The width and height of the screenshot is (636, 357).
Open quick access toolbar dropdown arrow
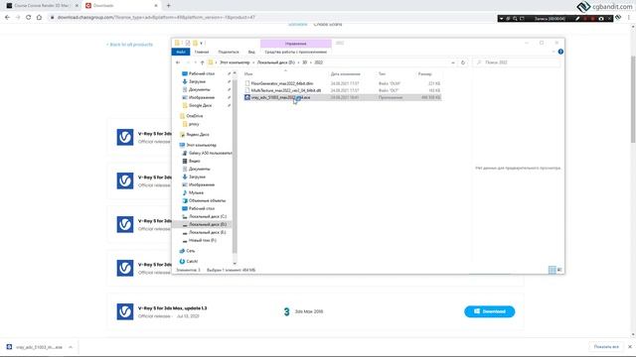tap(201, 43)
